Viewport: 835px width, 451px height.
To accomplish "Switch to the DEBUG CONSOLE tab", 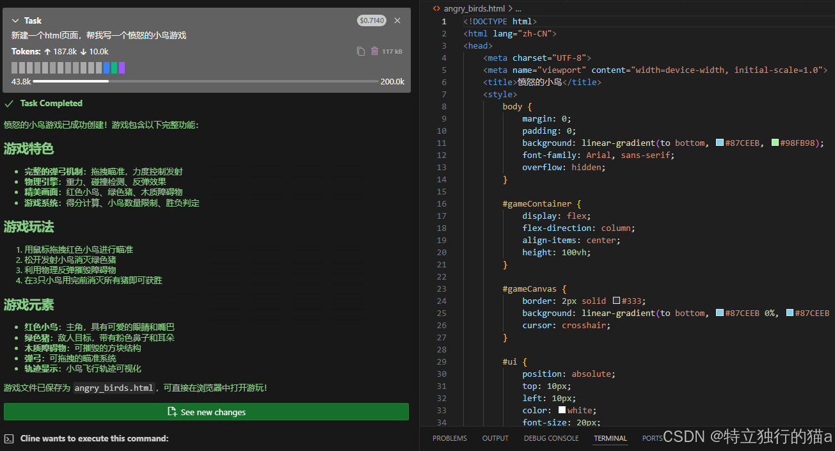I will click(x=551, y=438).
